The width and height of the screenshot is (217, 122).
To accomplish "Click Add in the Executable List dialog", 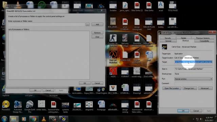I will point(97,24).
